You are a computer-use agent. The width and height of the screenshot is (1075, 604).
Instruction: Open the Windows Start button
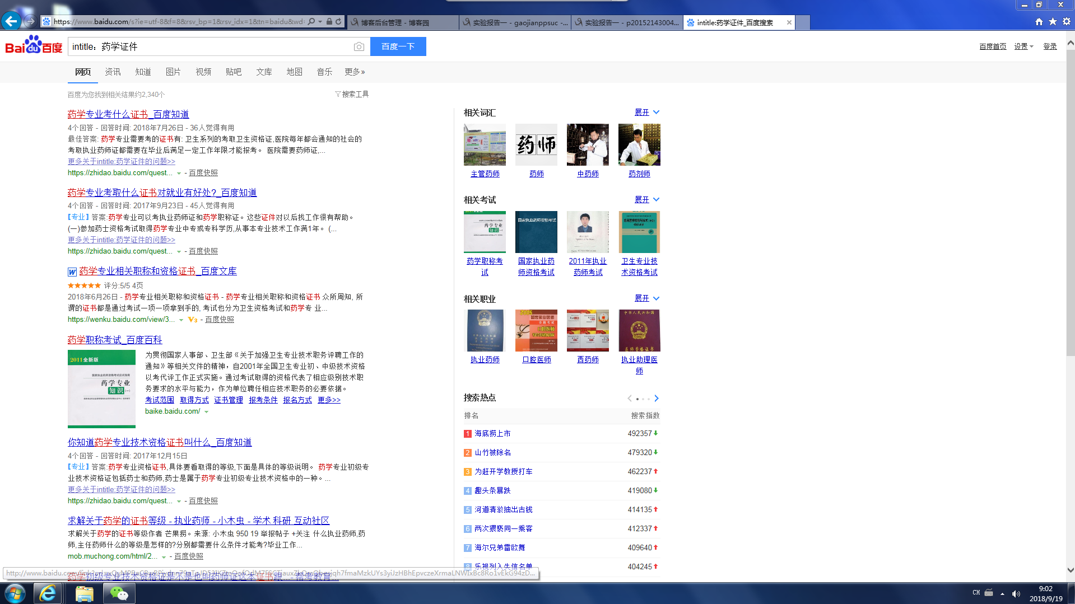point(15,593)
